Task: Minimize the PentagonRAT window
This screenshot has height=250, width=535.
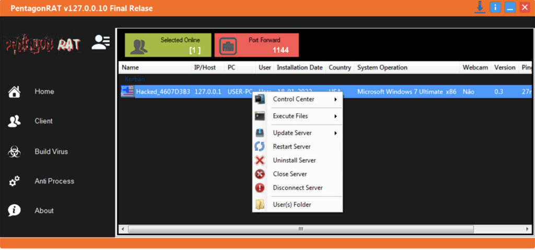Action: [510, 7]
